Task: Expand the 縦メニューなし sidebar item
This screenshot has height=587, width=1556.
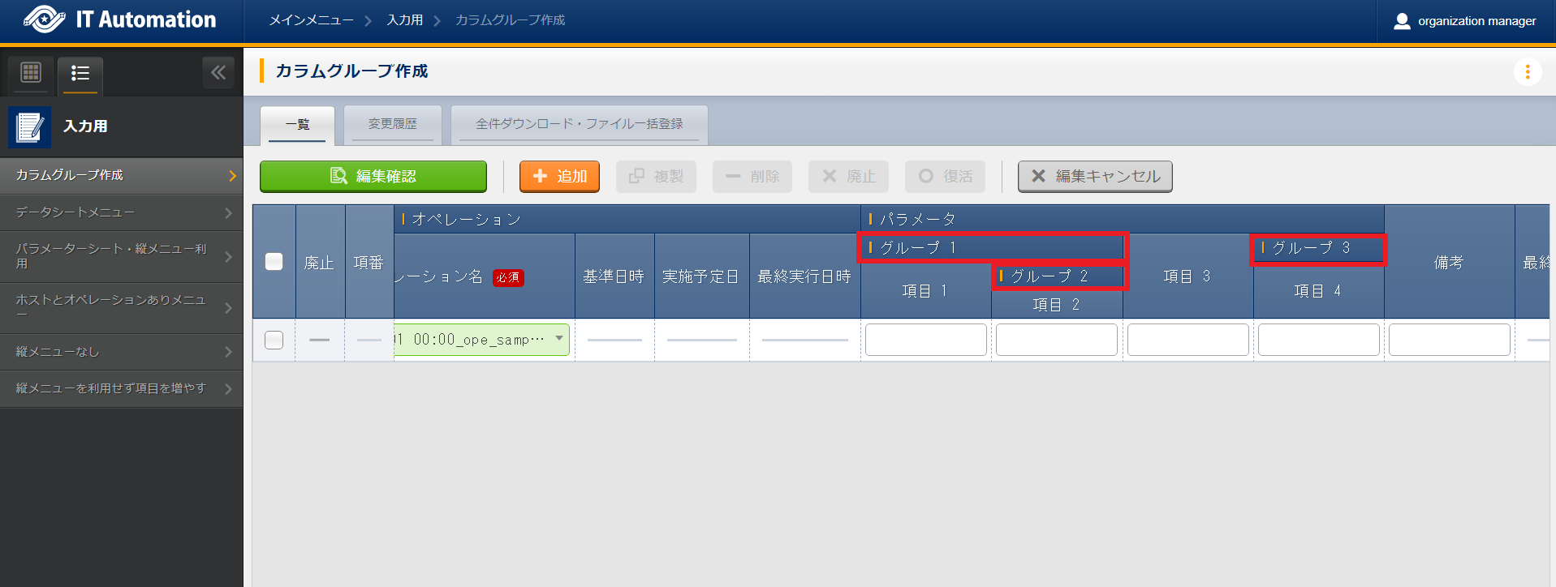Action: [122, 352]
